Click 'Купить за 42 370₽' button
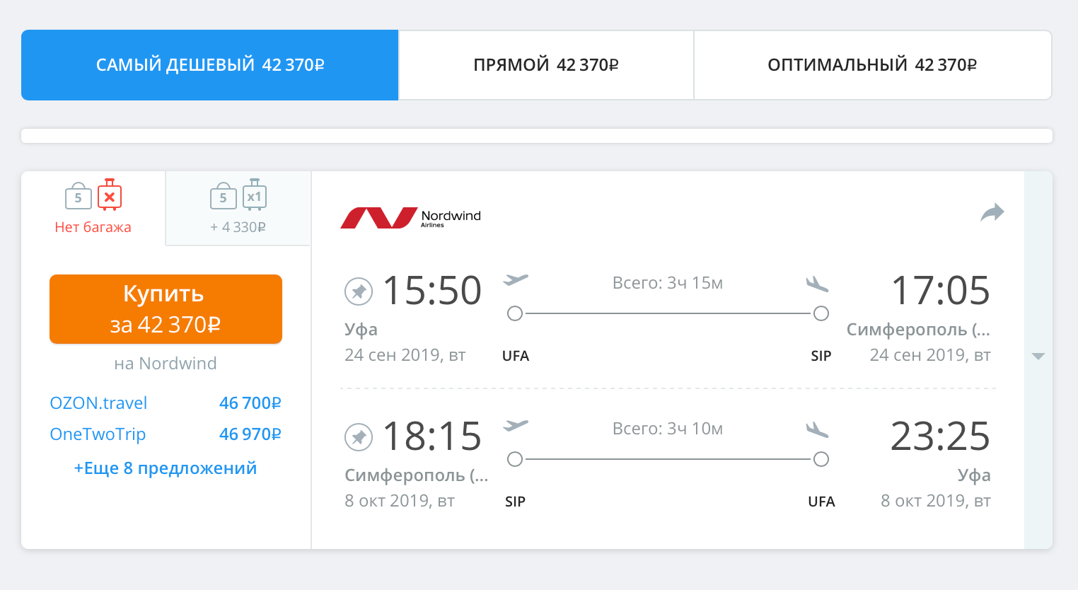This screenshot has height=590, width=1078. pyautogui.click(x=166, y=309)
